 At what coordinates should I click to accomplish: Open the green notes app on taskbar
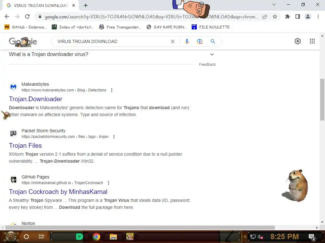79,237
